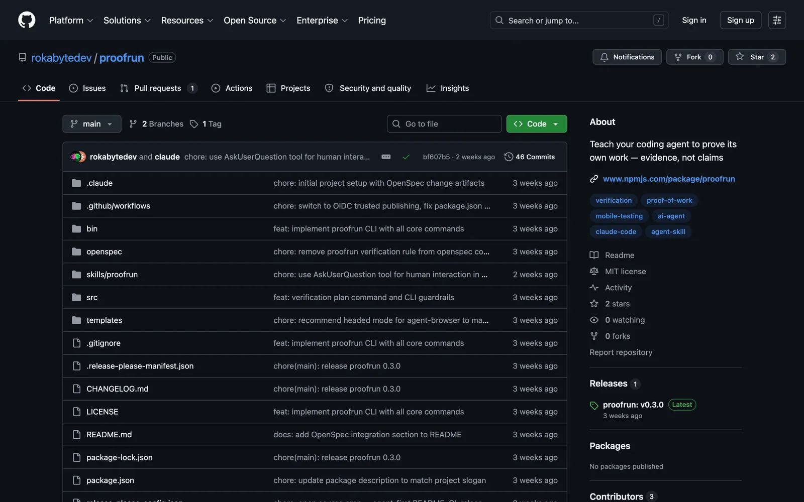Star the proofrun repository

coord(757,57)
